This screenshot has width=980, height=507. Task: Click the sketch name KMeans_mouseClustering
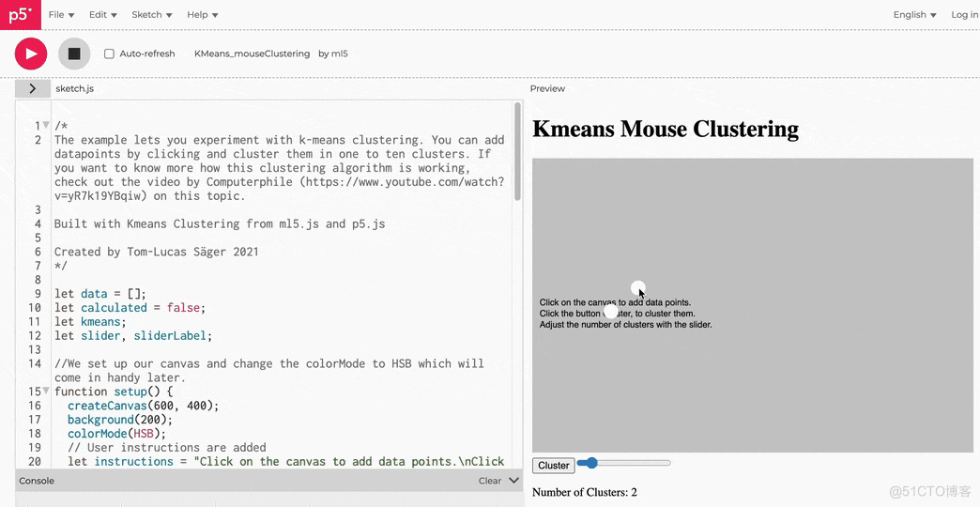point(252,54)
